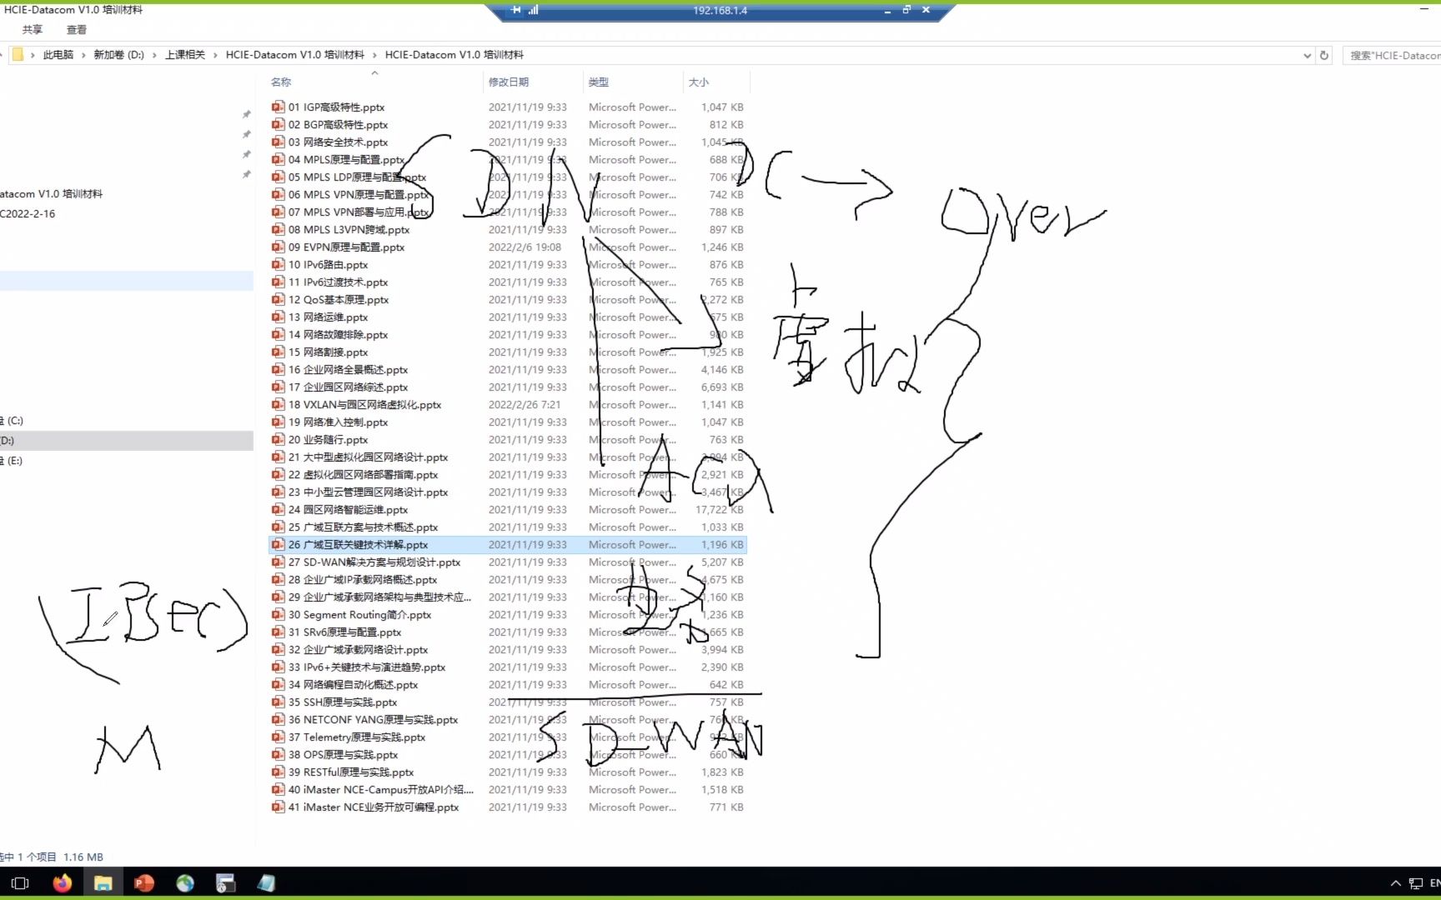The height and width of the screenshot is (900, 1441).
Task: Select file 21 大中型虚拟化园区网络设计.pptx
Action: [x=368, y=457]
